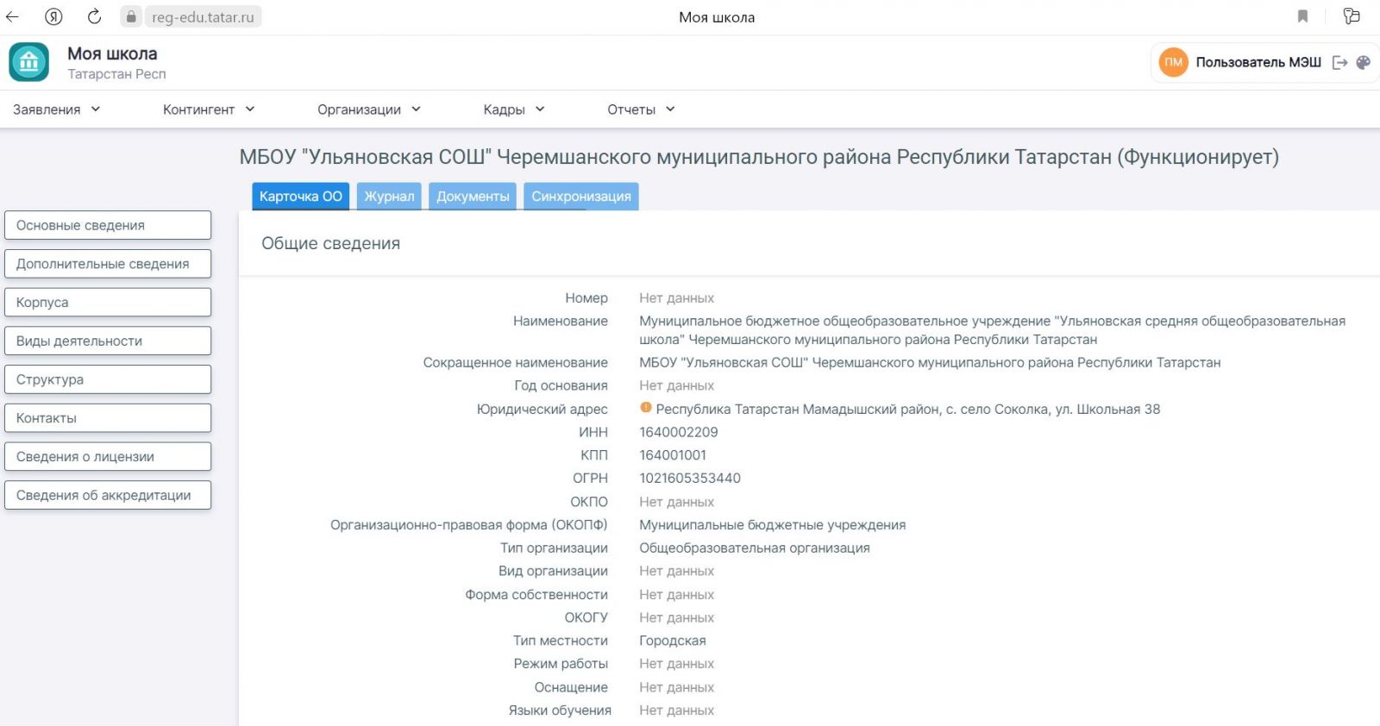The width and height of the screenshot is (1380, 726).
Task: Switch to the Документы tab
Action: point(473,197)
